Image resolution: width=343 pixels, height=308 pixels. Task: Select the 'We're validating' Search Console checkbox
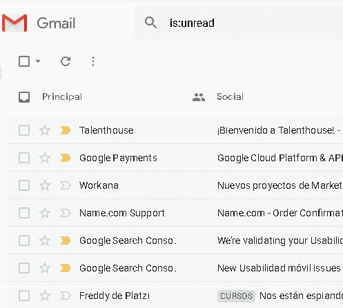tap(24, 240)
